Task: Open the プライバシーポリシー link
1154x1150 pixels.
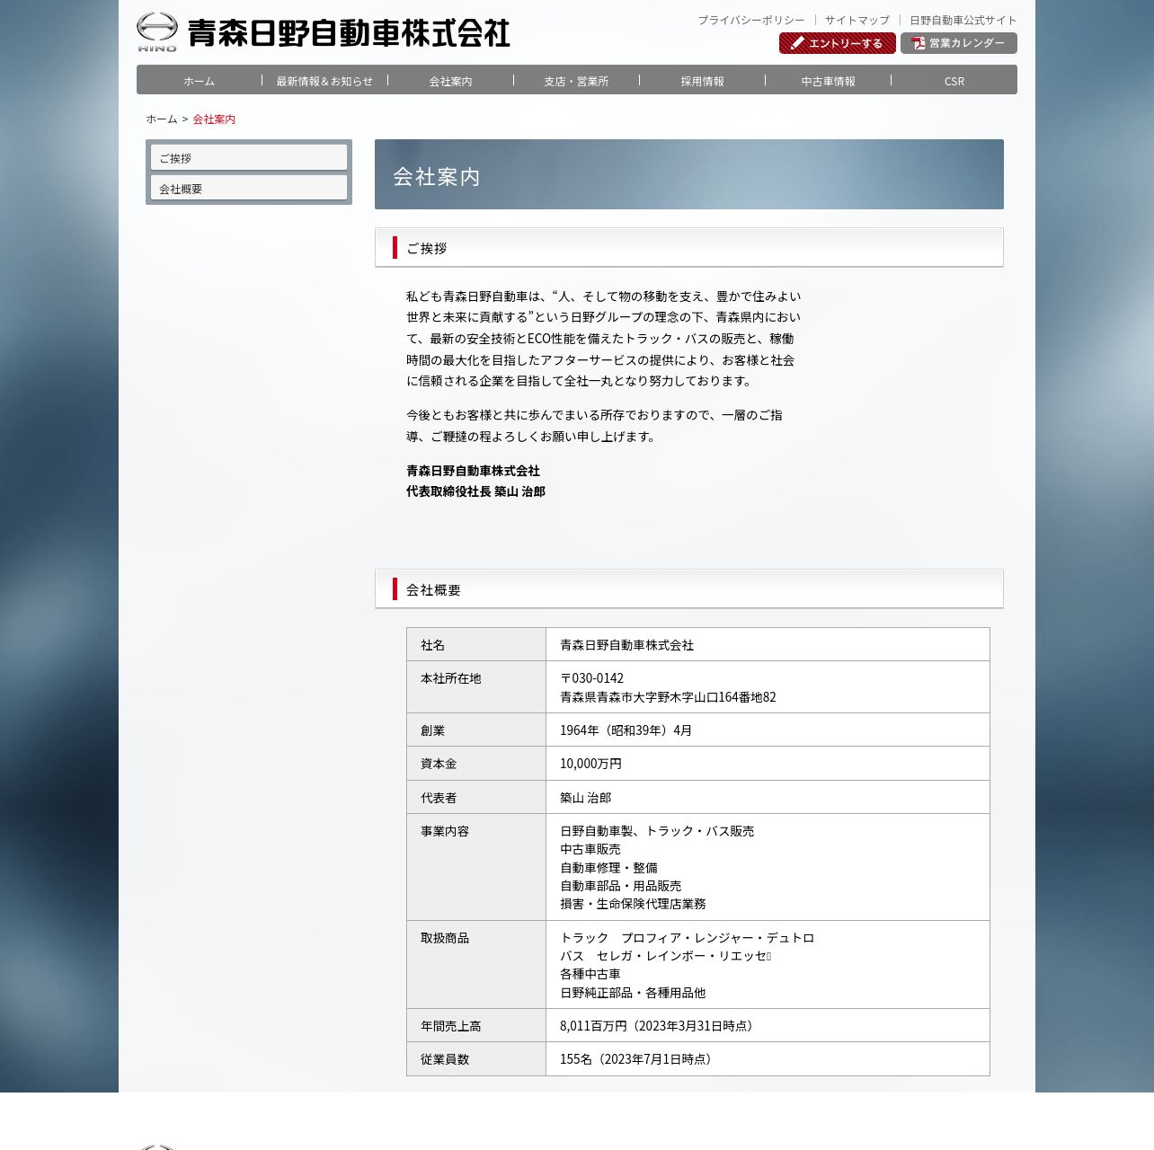Action: point(751,20)
